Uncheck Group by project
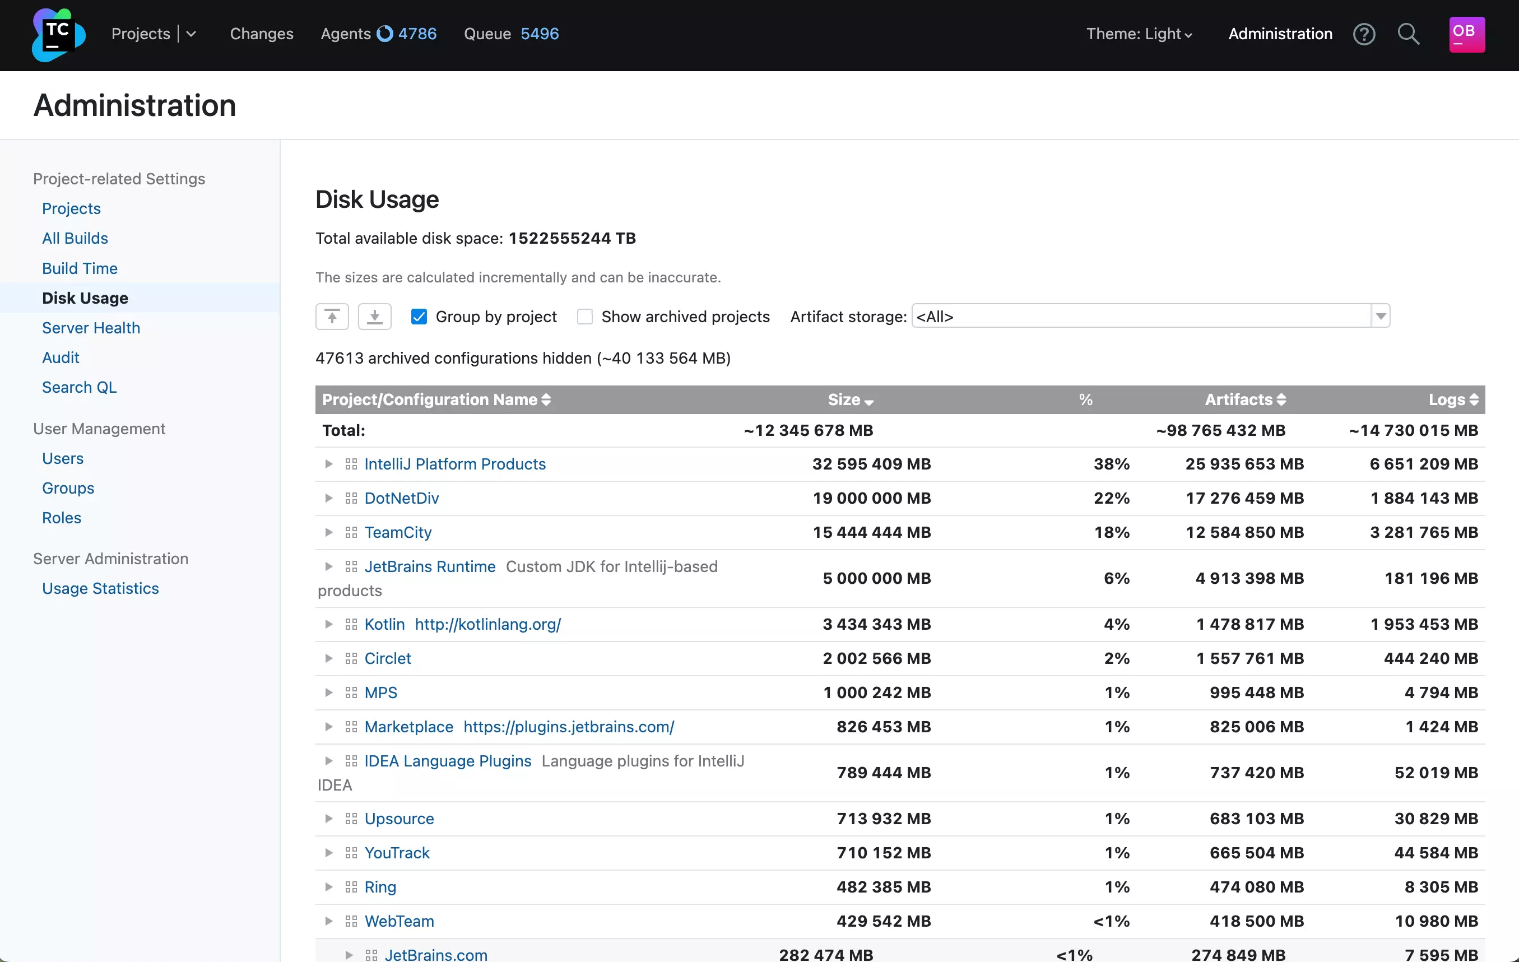The width and height of the screenshot is (1519, 962). click(418, 316)
